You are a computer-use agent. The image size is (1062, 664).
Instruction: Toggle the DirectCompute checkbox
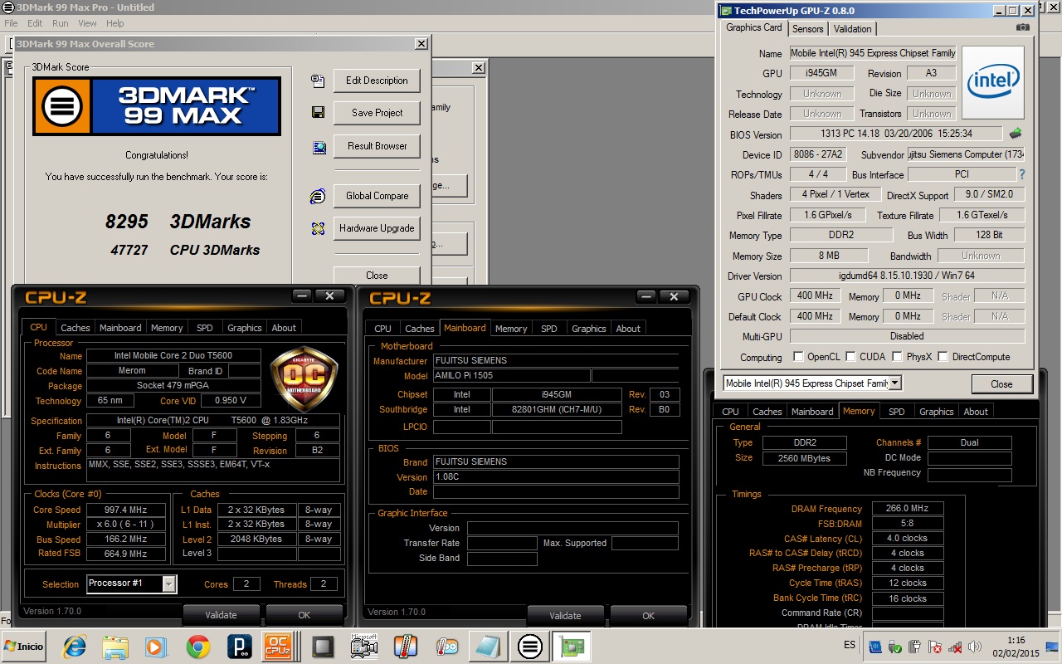point(943,357)
